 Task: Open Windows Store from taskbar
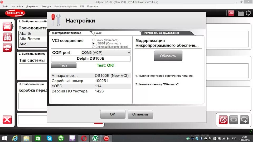[x=38, y=138]
